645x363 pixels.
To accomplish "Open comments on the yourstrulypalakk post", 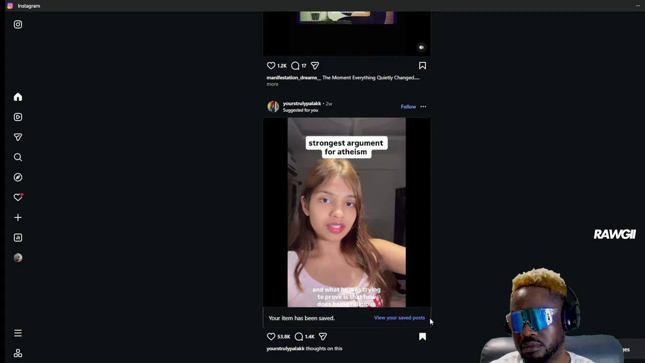I will click(299, 336).
